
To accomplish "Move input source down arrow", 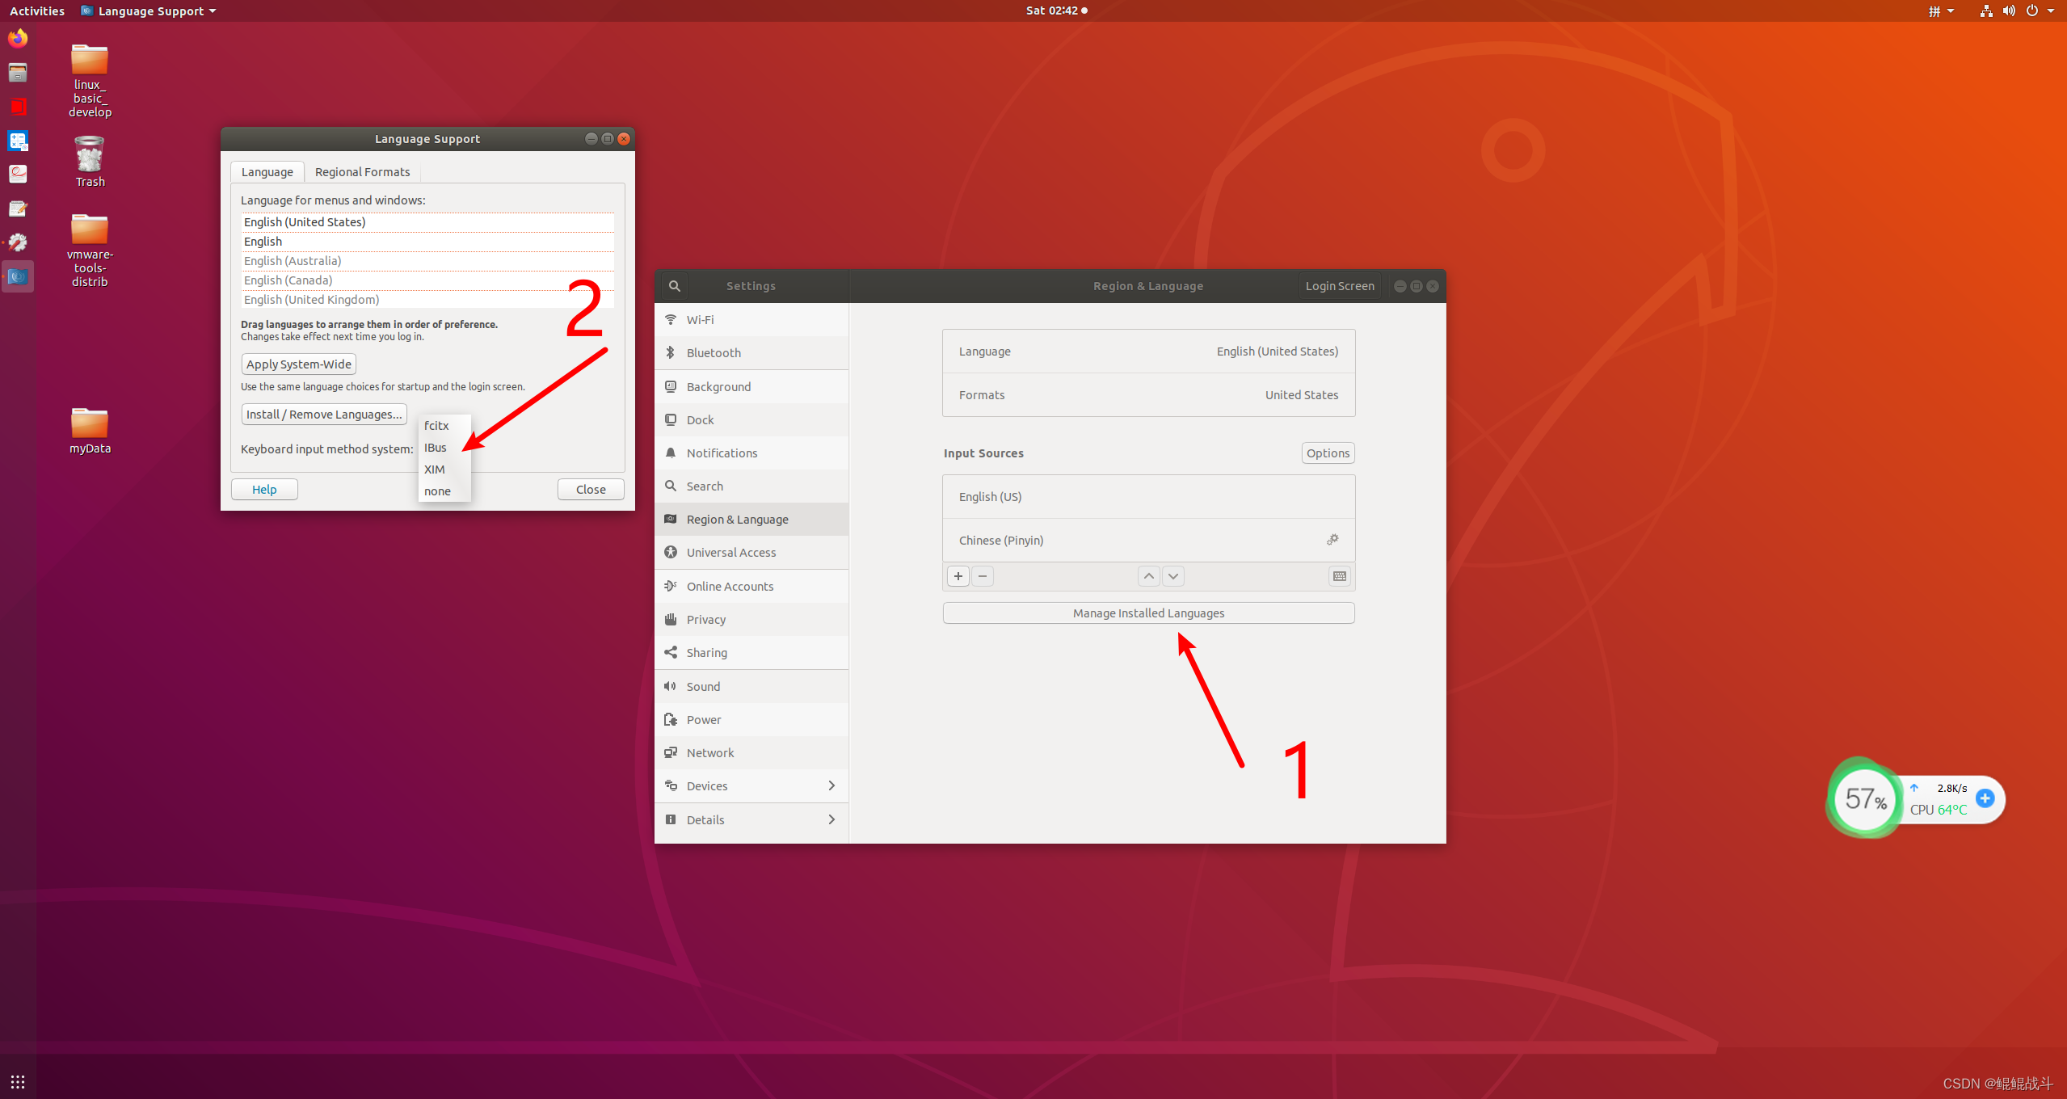I will tap(1173, 576).
